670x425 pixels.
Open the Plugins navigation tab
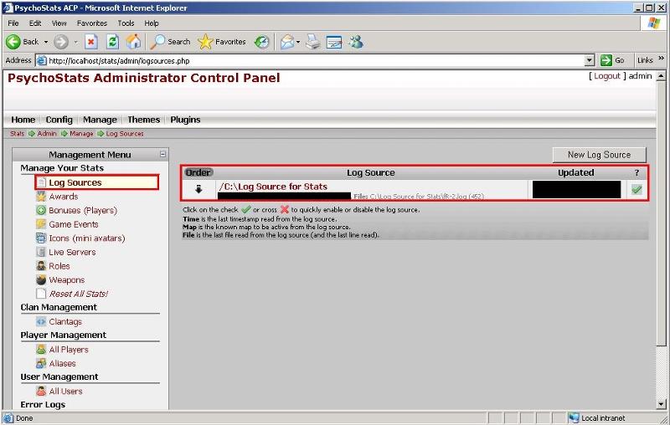[185, 120]
